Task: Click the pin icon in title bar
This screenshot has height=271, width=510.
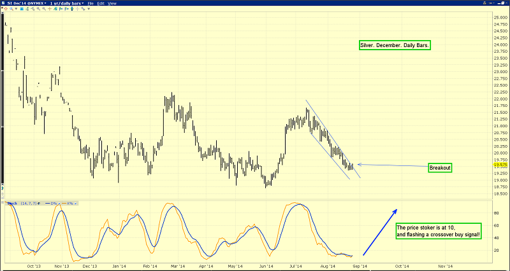Action: (x=491, y=3)
